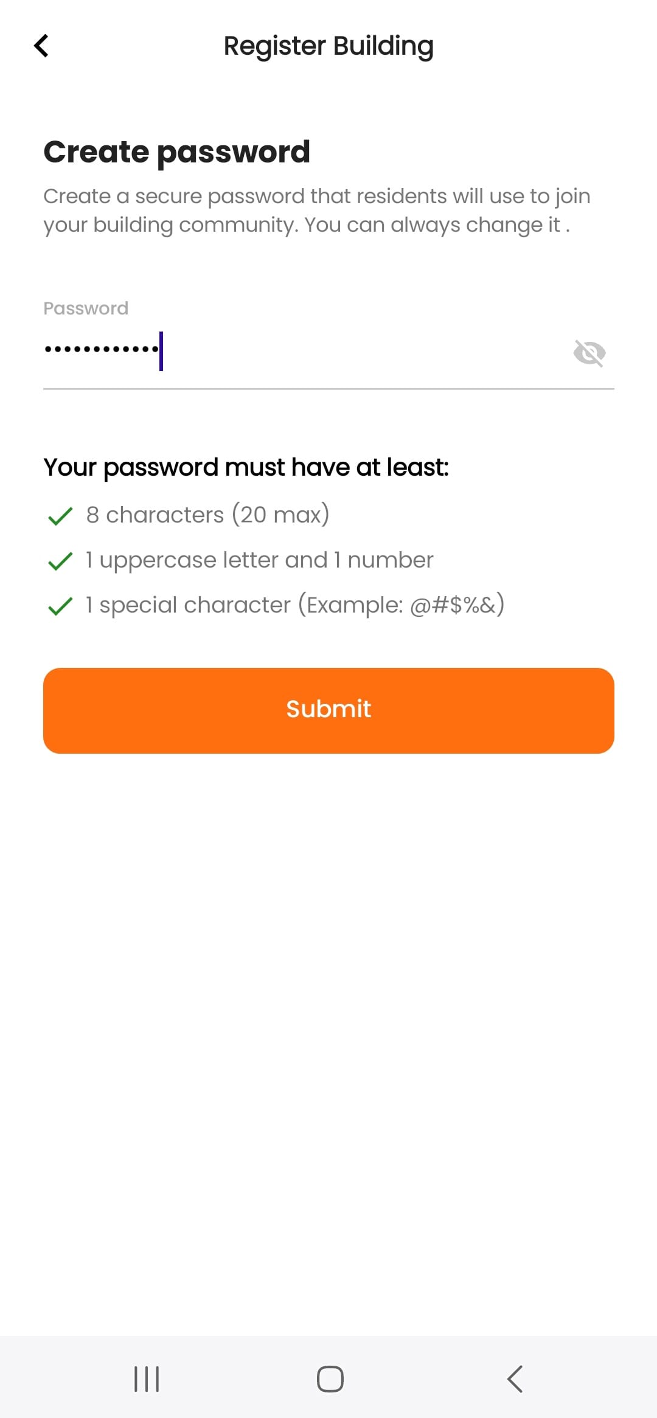The height and width of the screenshot is (1418, 657).
Task: Tap "1 uppercase letter and 1 number" text
Action: pos(260,560)
